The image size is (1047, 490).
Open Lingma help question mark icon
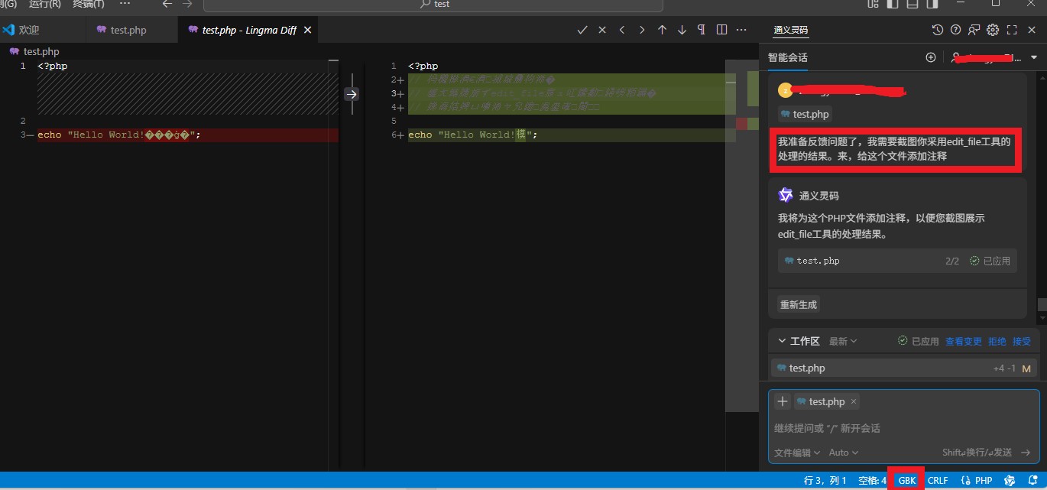(x=955, y=30)
